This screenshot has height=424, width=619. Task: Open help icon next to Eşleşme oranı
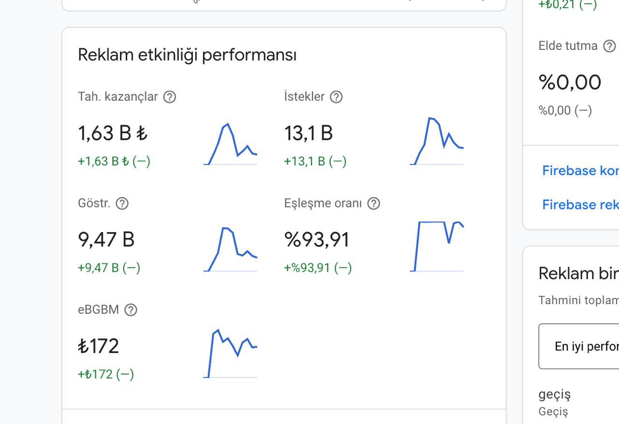pyautogui.click(x=374, y=204)
